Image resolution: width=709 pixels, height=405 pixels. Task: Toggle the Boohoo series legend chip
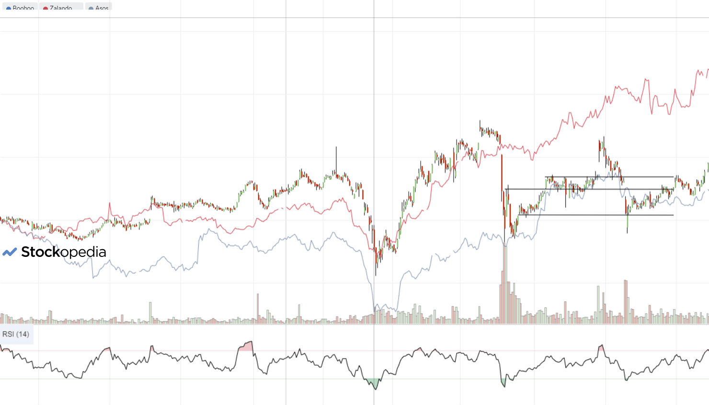coord(20,7)
